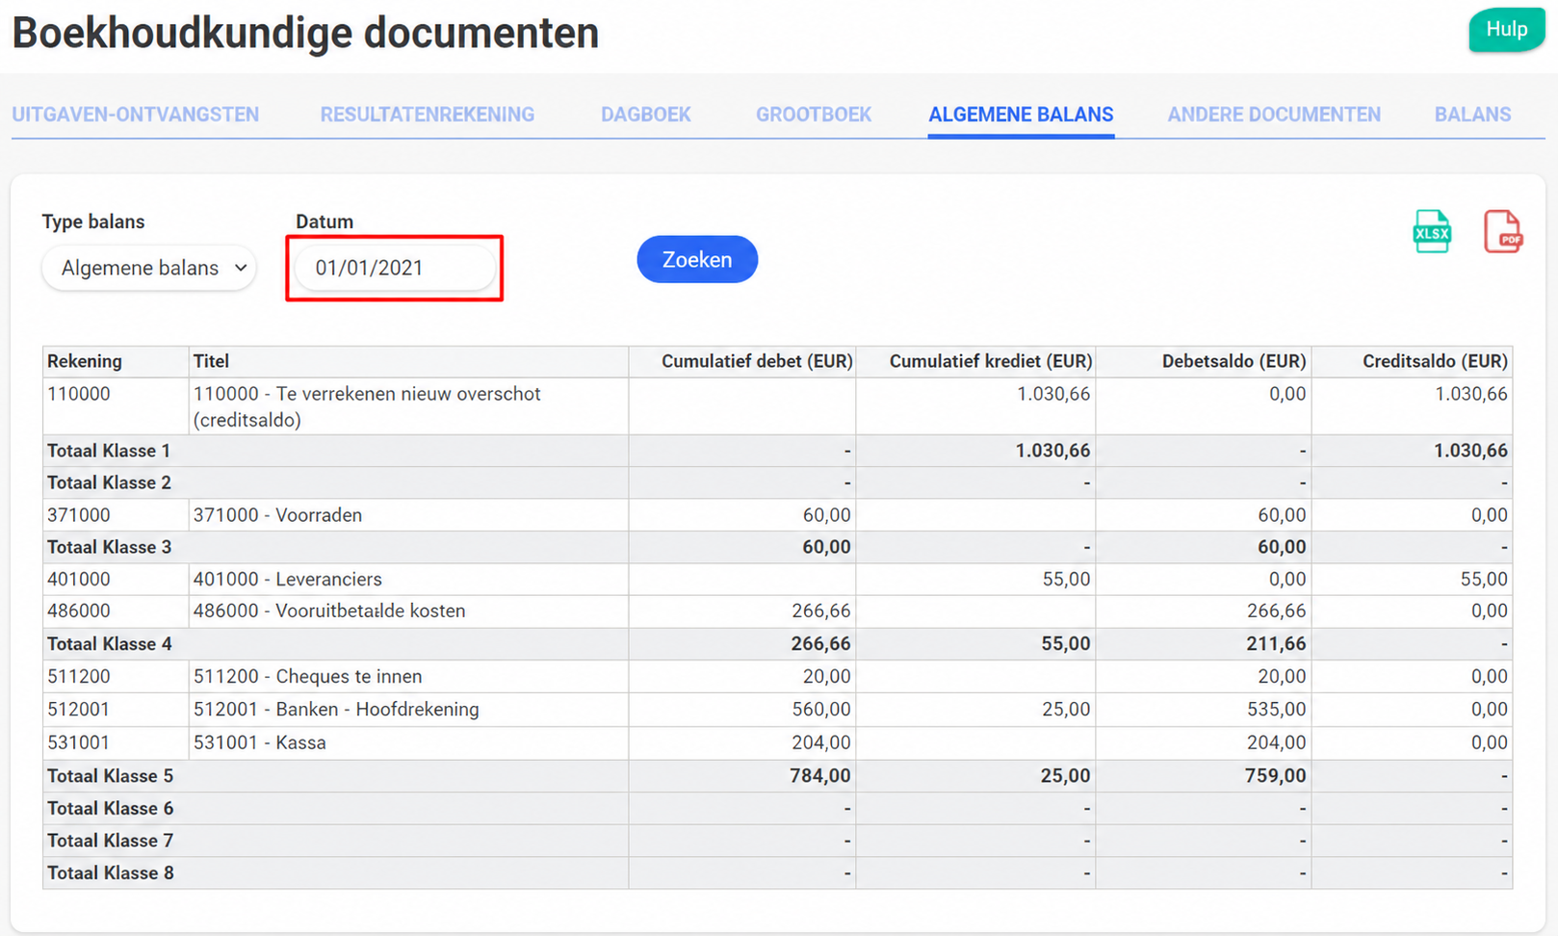Click the 204,00 Kassa cumulative debit
The width and height of the screenshot is (1558, 936).
point(821,742)
